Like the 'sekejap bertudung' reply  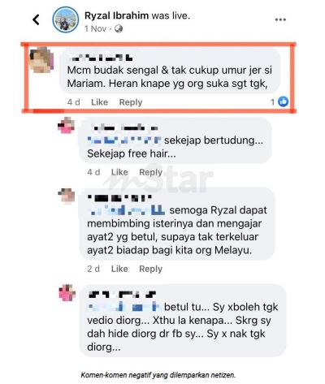click(x=119, y=172)
